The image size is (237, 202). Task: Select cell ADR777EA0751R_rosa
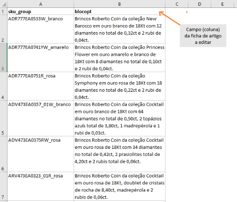[40, 86]
